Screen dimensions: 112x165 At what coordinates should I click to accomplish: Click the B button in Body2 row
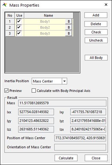pyautogui.click(x=69, y=27)
